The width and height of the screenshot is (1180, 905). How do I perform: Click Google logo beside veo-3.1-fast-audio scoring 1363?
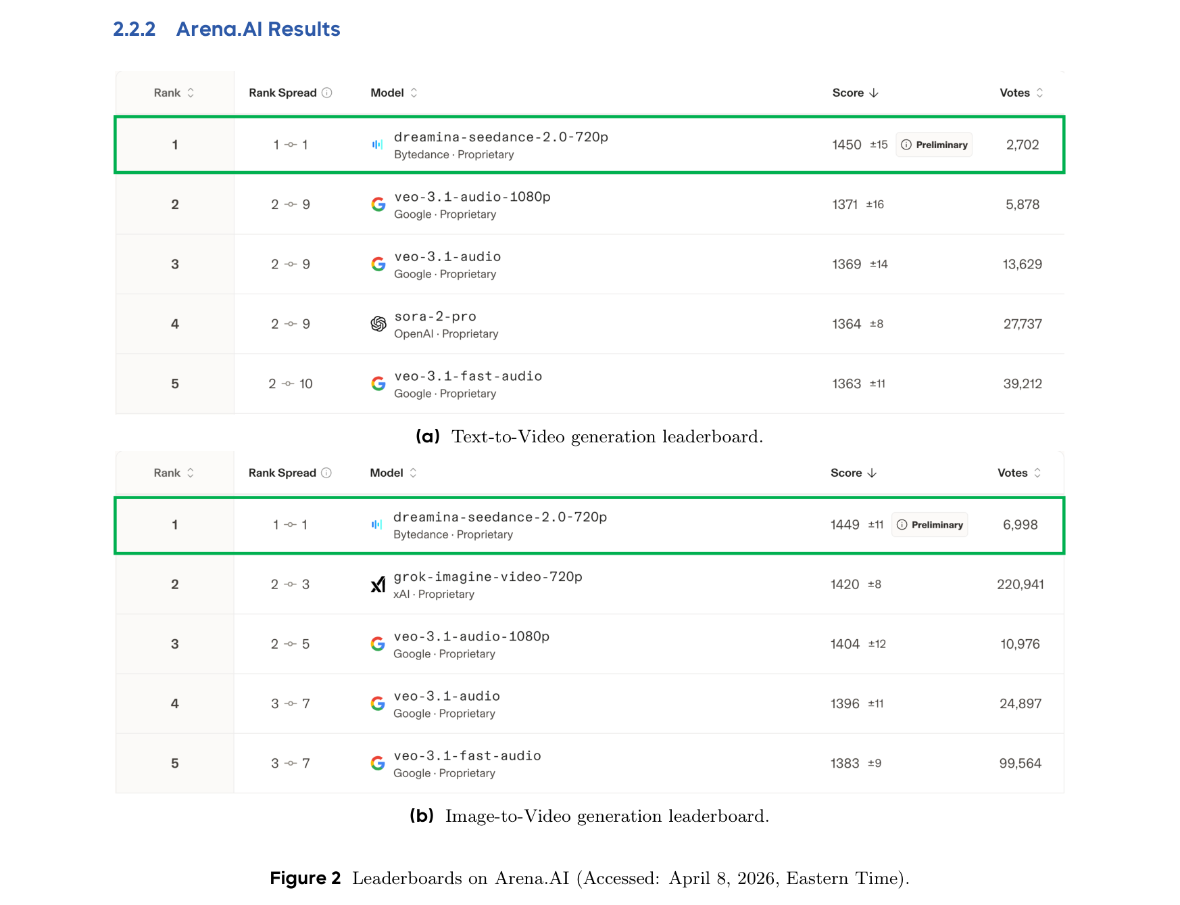378,384
